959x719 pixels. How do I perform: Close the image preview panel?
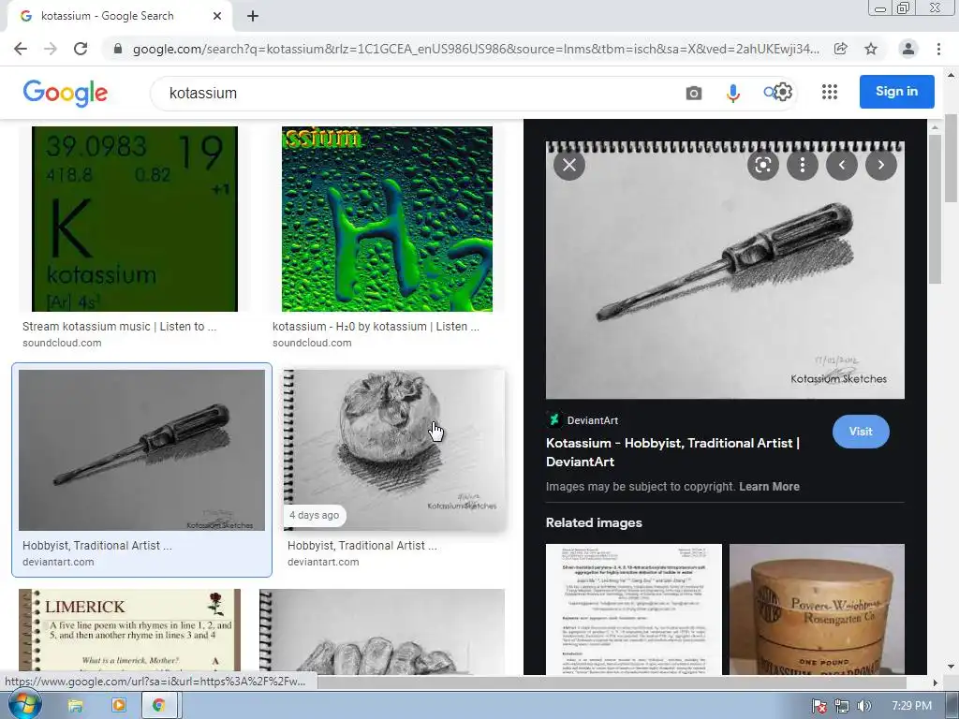[568, 165]
